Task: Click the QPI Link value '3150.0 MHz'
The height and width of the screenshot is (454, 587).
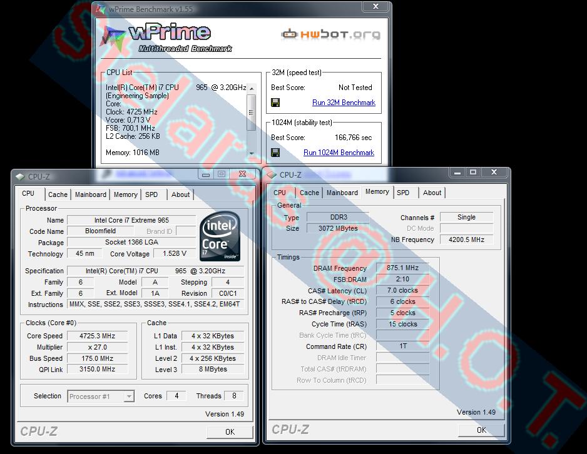Action: pos(98,369)
